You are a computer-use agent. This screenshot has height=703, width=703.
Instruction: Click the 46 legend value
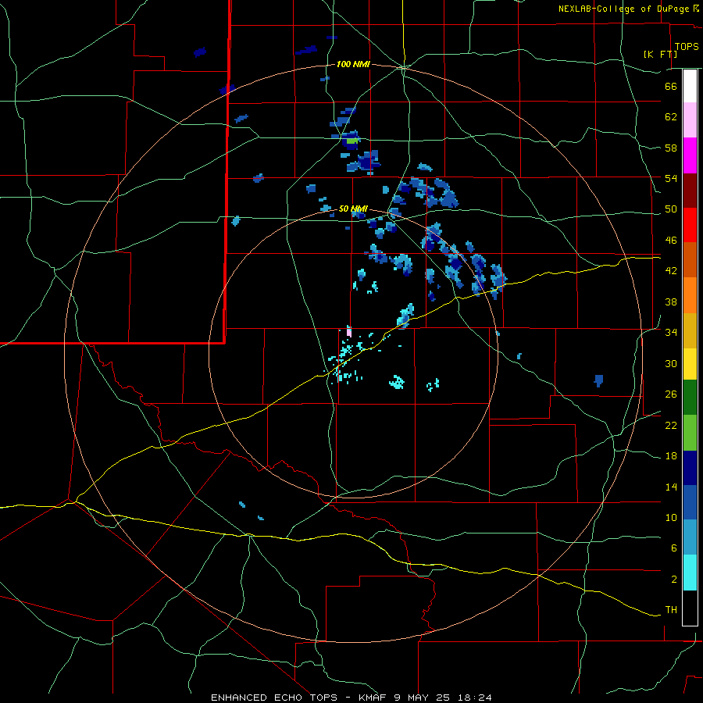pos(671,241)
